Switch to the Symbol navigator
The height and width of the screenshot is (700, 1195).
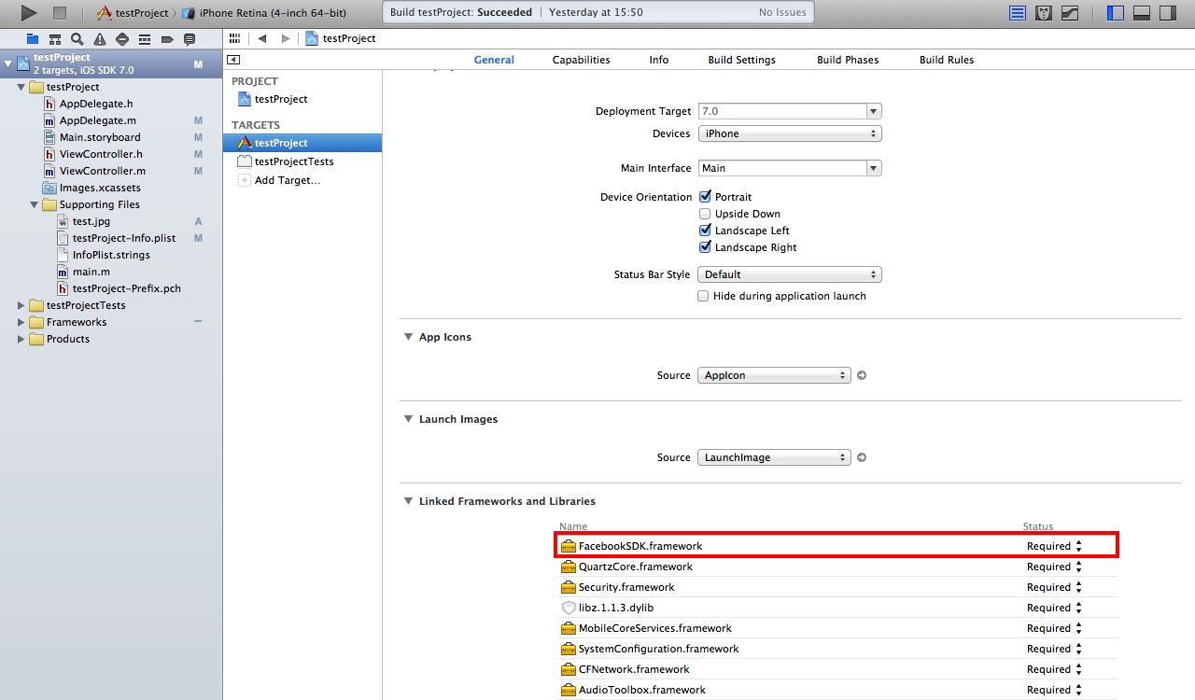pyautogui.click(x=55, y=39)
